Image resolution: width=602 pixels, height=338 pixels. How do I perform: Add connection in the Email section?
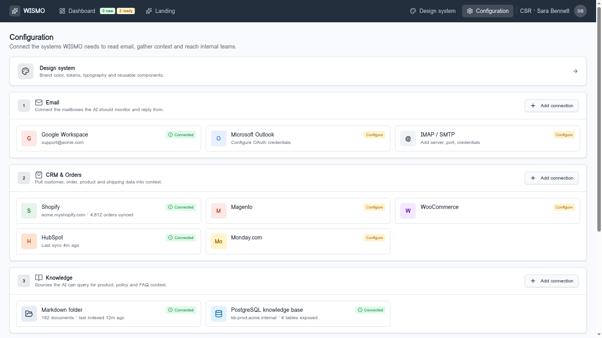click(551, 106)
